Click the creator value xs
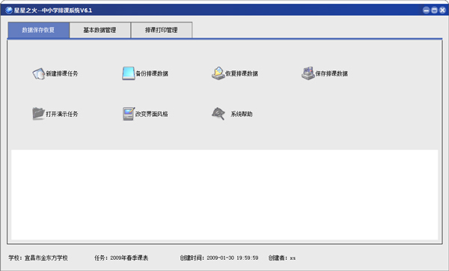The width and height of the screenshot is (449, 271). pos(293,258)
